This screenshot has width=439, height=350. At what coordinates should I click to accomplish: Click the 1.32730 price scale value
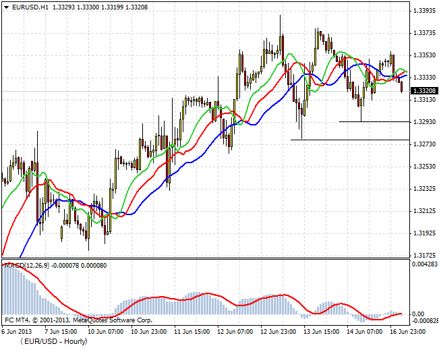pos(424,144)
